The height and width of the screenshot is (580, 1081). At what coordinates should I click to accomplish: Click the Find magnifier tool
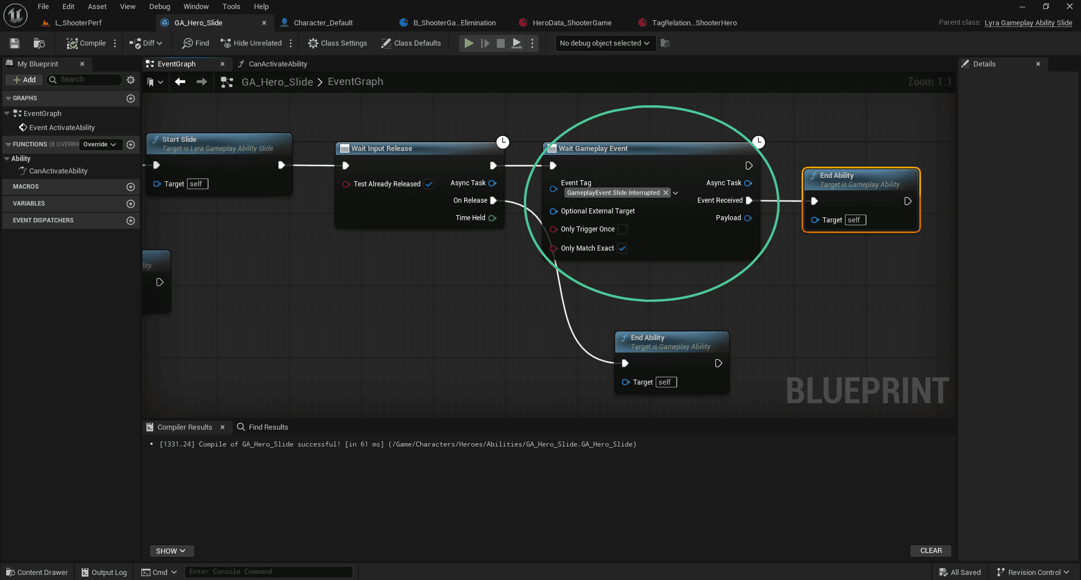click(x=195, y=43)
